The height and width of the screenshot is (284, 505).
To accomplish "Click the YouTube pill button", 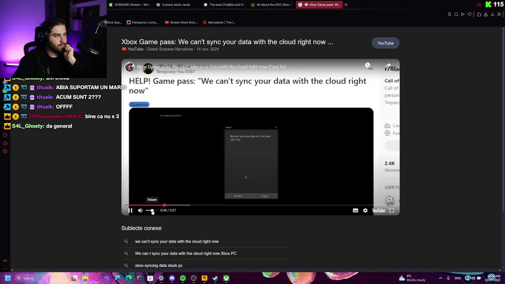I will 385,43.
